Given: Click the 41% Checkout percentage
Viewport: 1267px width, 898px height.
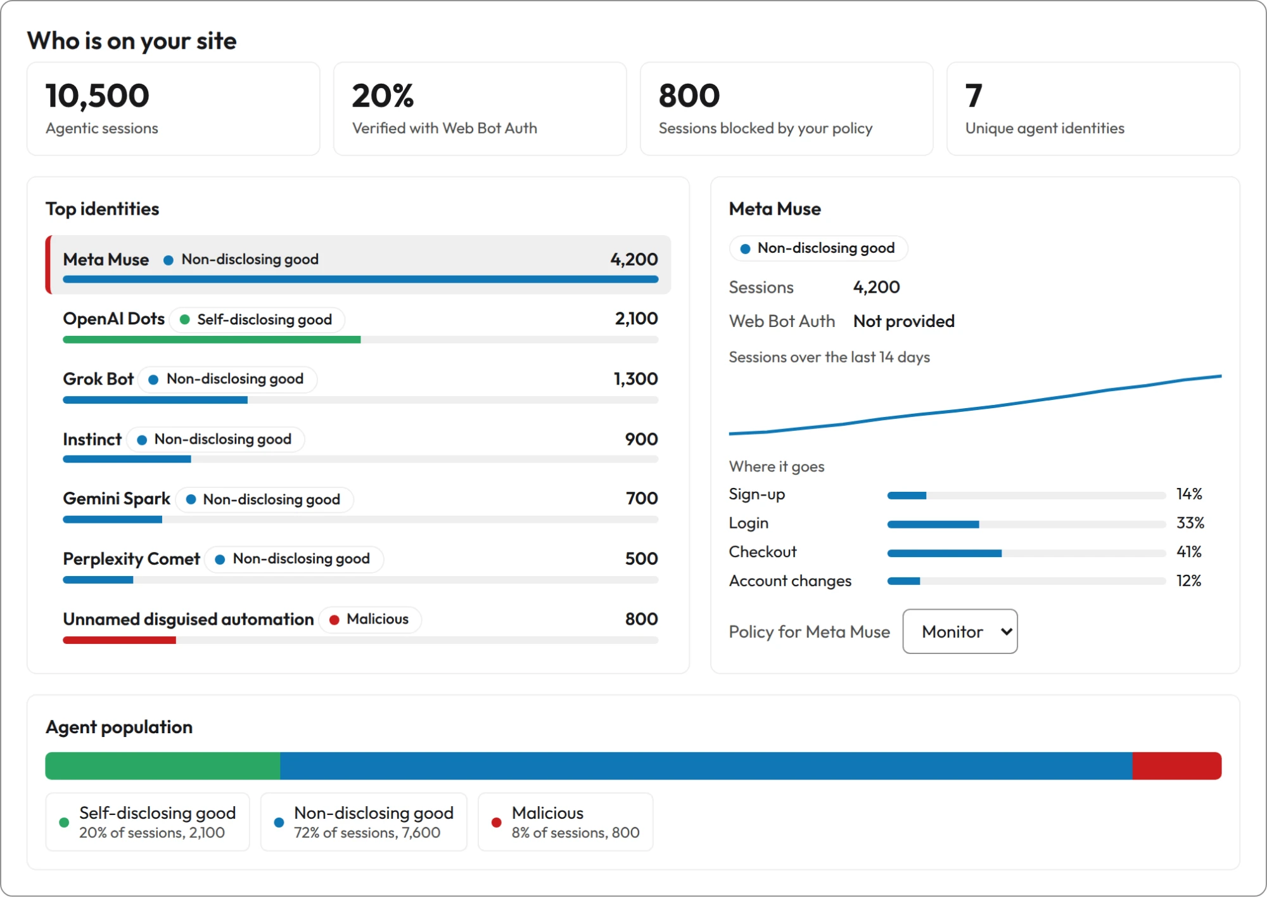Looking at the screenshot, I should [x=1189, y=552].
